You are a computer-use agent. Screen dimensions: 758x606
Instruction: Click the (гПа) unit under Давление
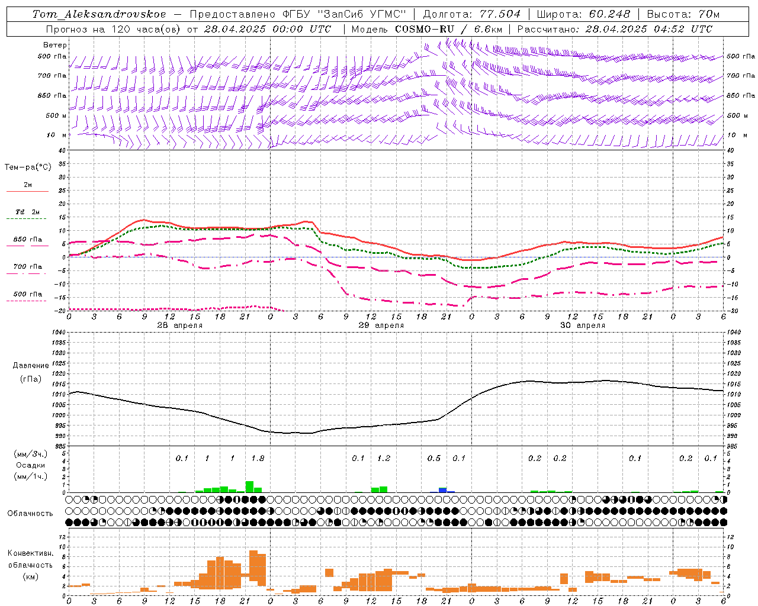point(30,379)
